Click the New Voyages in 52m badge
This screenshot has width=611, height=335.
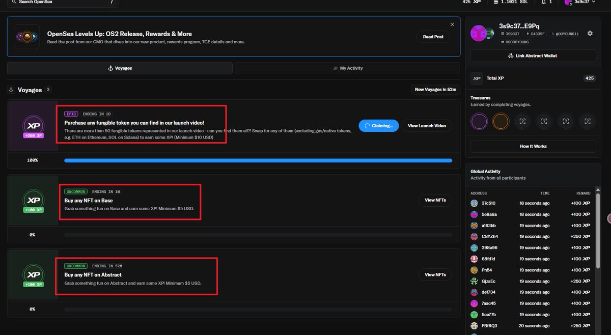[435, 90]
